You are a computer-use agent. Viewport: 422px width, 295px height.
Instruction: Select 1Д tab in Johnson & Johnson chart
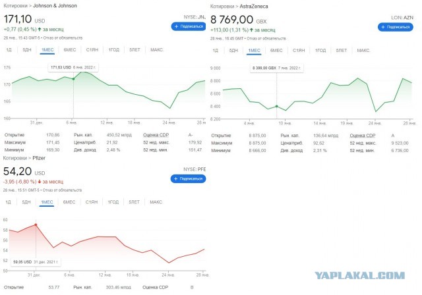(x=9, y=49)
